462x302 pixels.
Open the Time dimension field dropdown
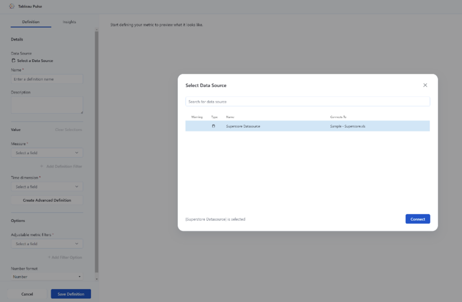point(47,186)
